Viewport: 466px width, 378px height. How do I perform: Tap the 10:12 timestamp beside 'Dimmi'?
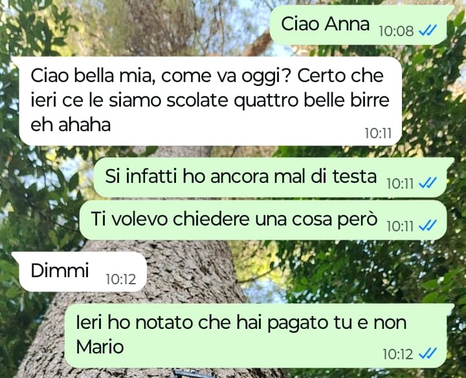coord(121,279)
